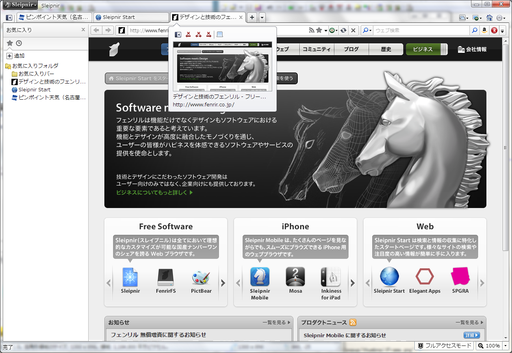This screenshot has height=353, width=512.
Task: Open the window layout dropdown icon
Action: point(464,18)
